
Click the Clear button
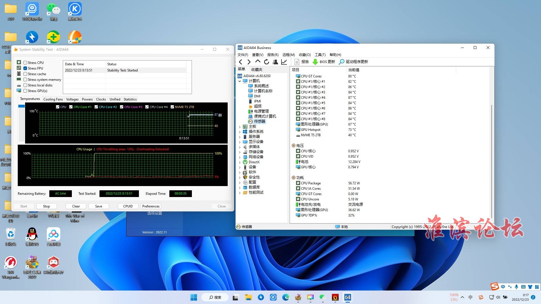pos(76,206)
